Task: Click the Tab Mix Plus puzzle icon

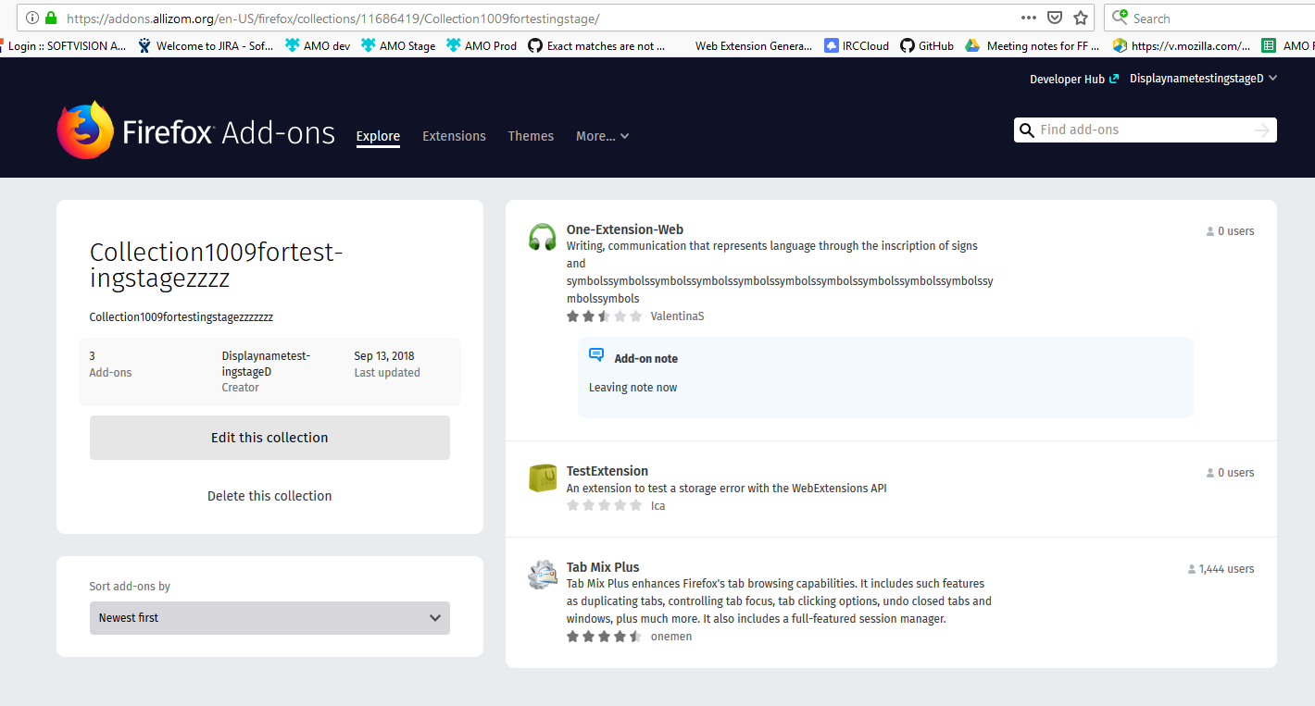Action: click(542, 575)
